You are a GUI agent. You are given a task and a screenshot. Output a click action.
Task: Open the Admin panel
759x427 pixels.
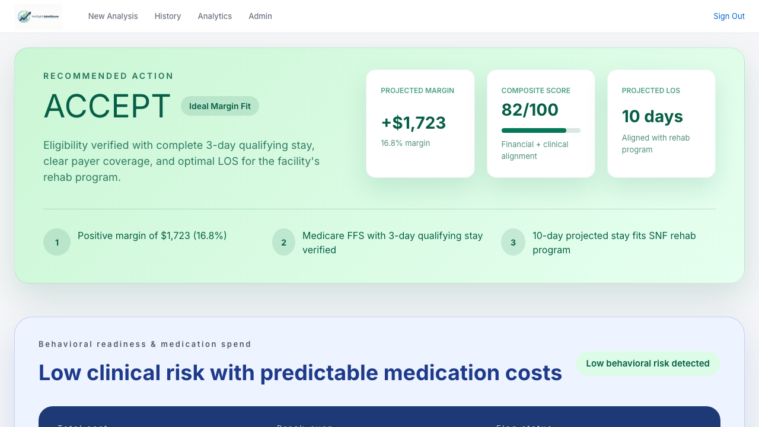(x=260, y=16)
